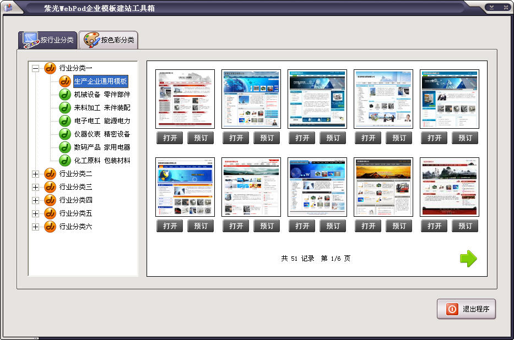Select the 数码产品 家用电器 category
Viewport: 514px width, 340px height.
(x=102, y=147)
